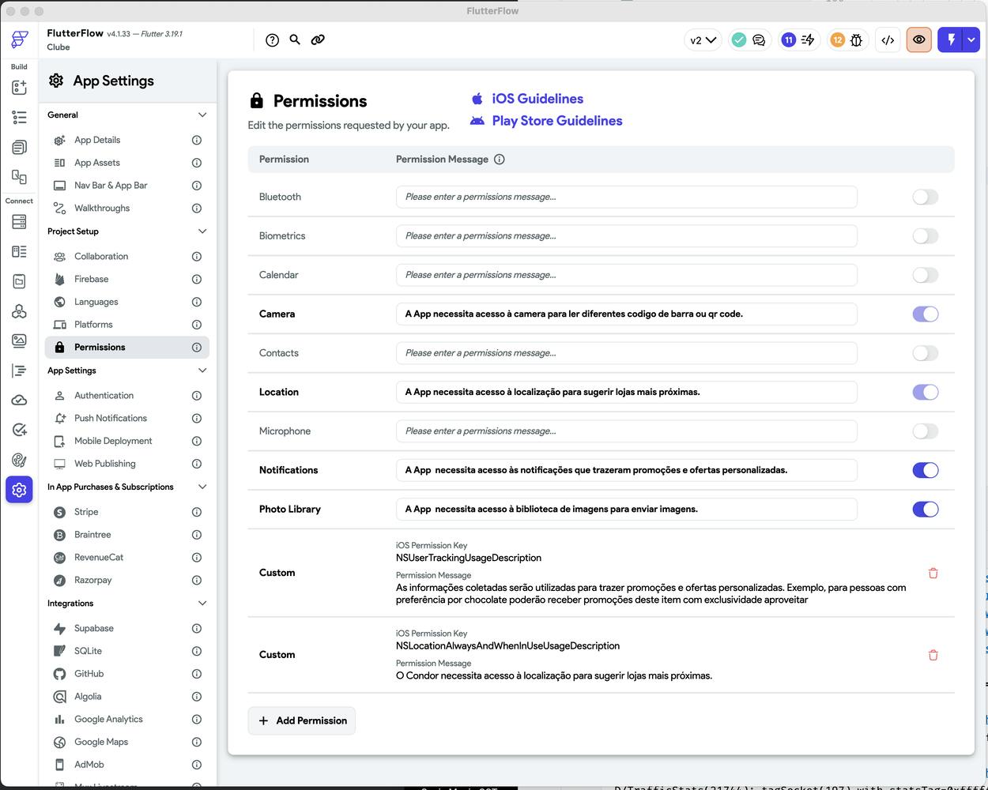Open the Play Store Guidelines link

556,121
